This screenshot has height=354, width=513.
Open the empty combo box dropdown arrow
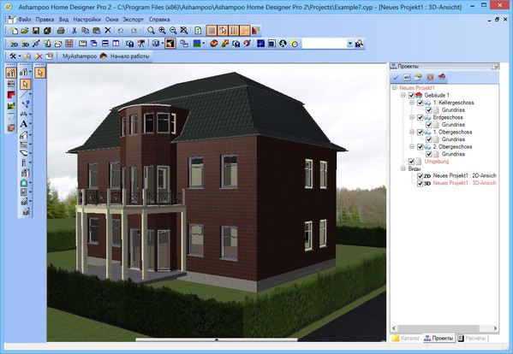(x=349, y=44)
